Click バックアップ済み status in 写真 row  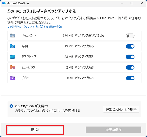[84, 46]
